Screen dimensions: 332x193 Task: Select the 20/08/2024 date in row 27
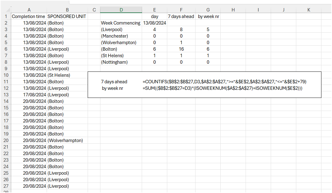[x=29, y=186]
